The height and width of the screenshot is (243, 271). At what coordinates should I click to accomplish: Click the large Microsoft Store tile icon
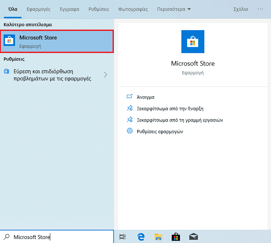pyautogui.click(x=193, y=42)
